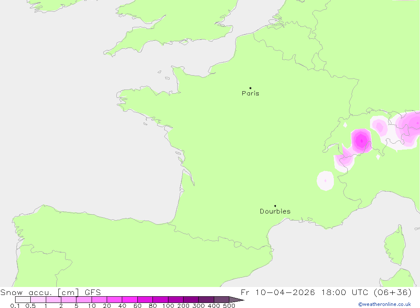
Task: Click the legend's arrow tip above 500
Action: (x=237, y=300)
